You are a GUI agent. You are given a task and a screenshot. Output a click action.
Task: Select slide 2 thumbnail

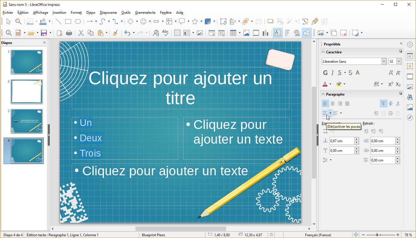pyautogui.click(x=27, y=92)
